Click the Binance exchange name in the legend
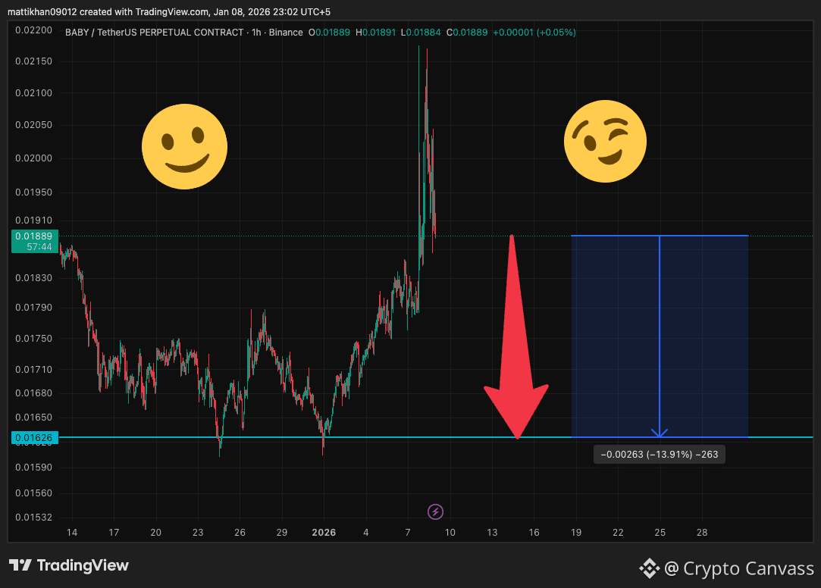The image size is (821, 588). click(x=286, y=33)
